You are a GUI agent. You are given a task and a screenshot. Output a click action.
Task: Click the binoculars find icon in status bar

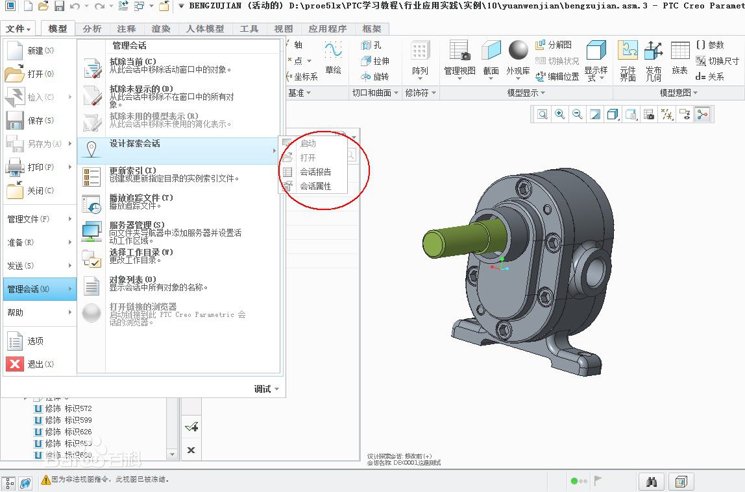coord(650,482)
